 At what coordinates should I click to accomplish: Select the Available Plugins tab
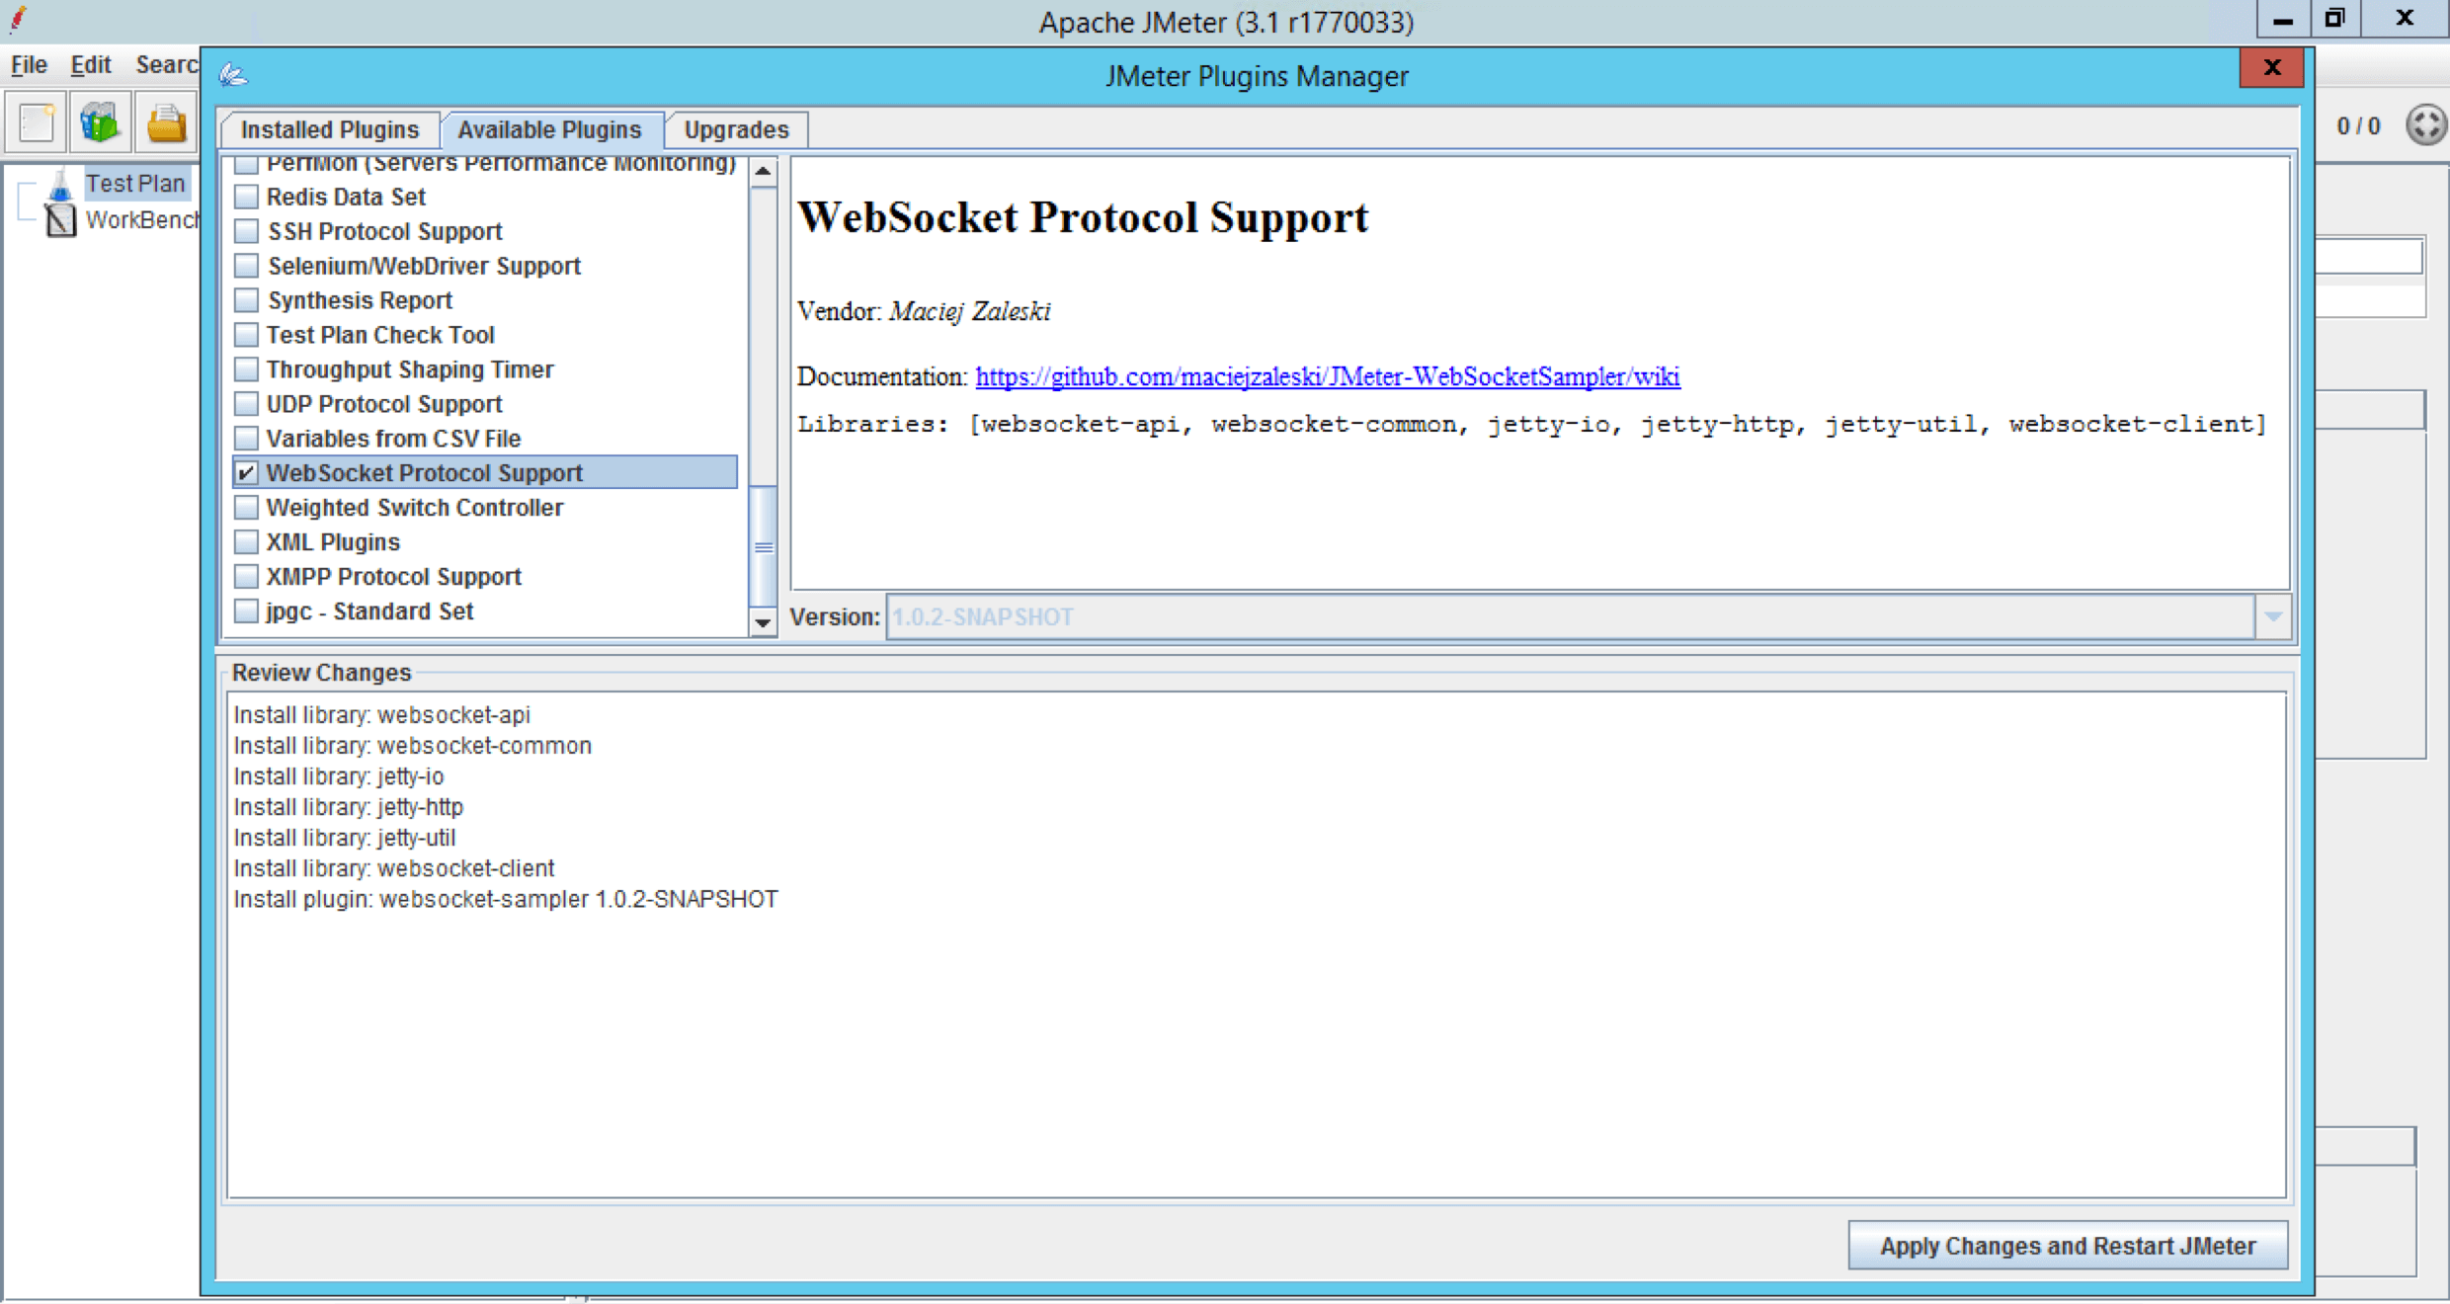[547, 129]
